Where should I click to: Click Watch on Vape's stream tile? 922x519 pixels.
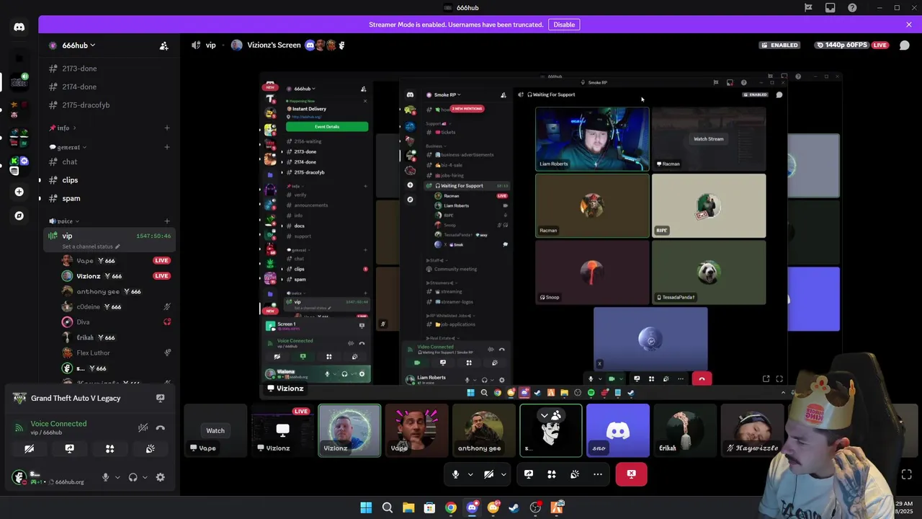pos(215,430)
